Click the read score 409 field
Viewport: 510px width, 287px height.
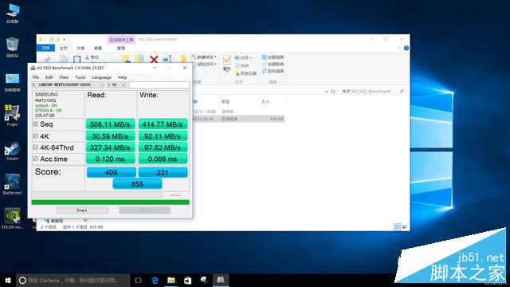click(112, 172)
